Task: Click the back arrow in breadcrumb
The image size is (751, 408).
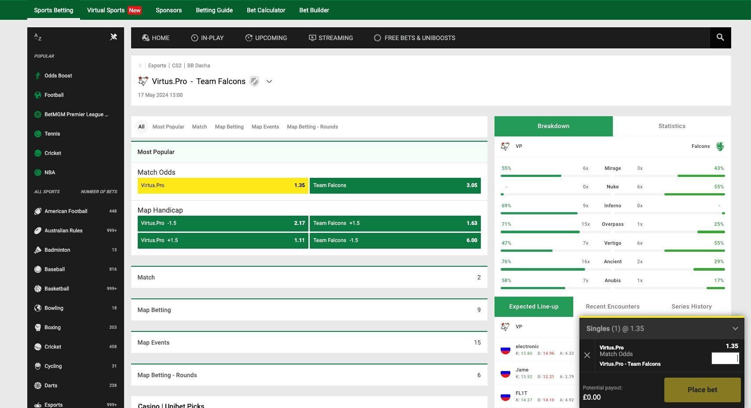Action: tap(140, 66)
